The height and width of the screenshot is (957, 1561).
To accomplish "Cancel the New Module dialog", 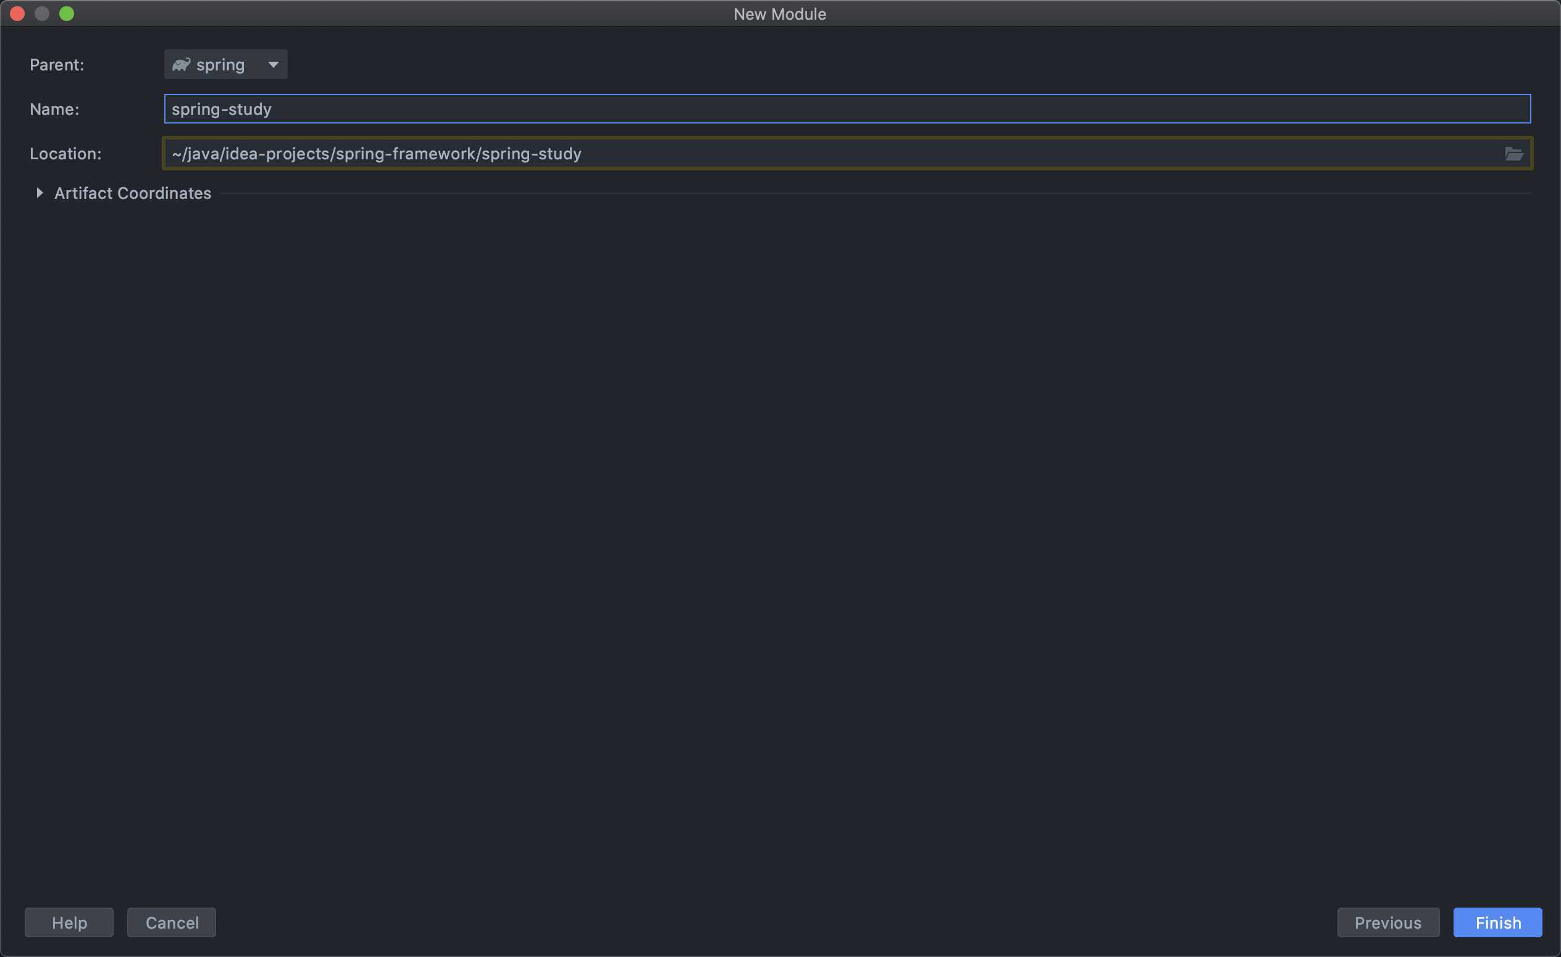I will [x=172, y=922].
